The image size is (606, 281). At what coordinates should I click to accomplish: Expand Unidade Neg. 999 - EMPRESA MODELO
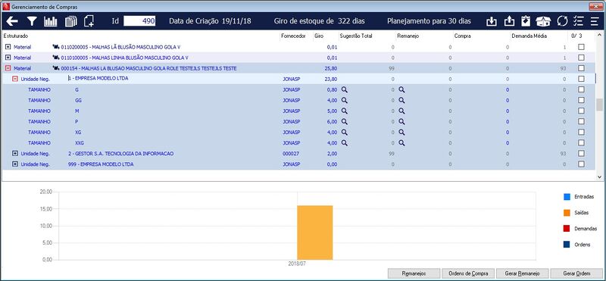point(15,164)
